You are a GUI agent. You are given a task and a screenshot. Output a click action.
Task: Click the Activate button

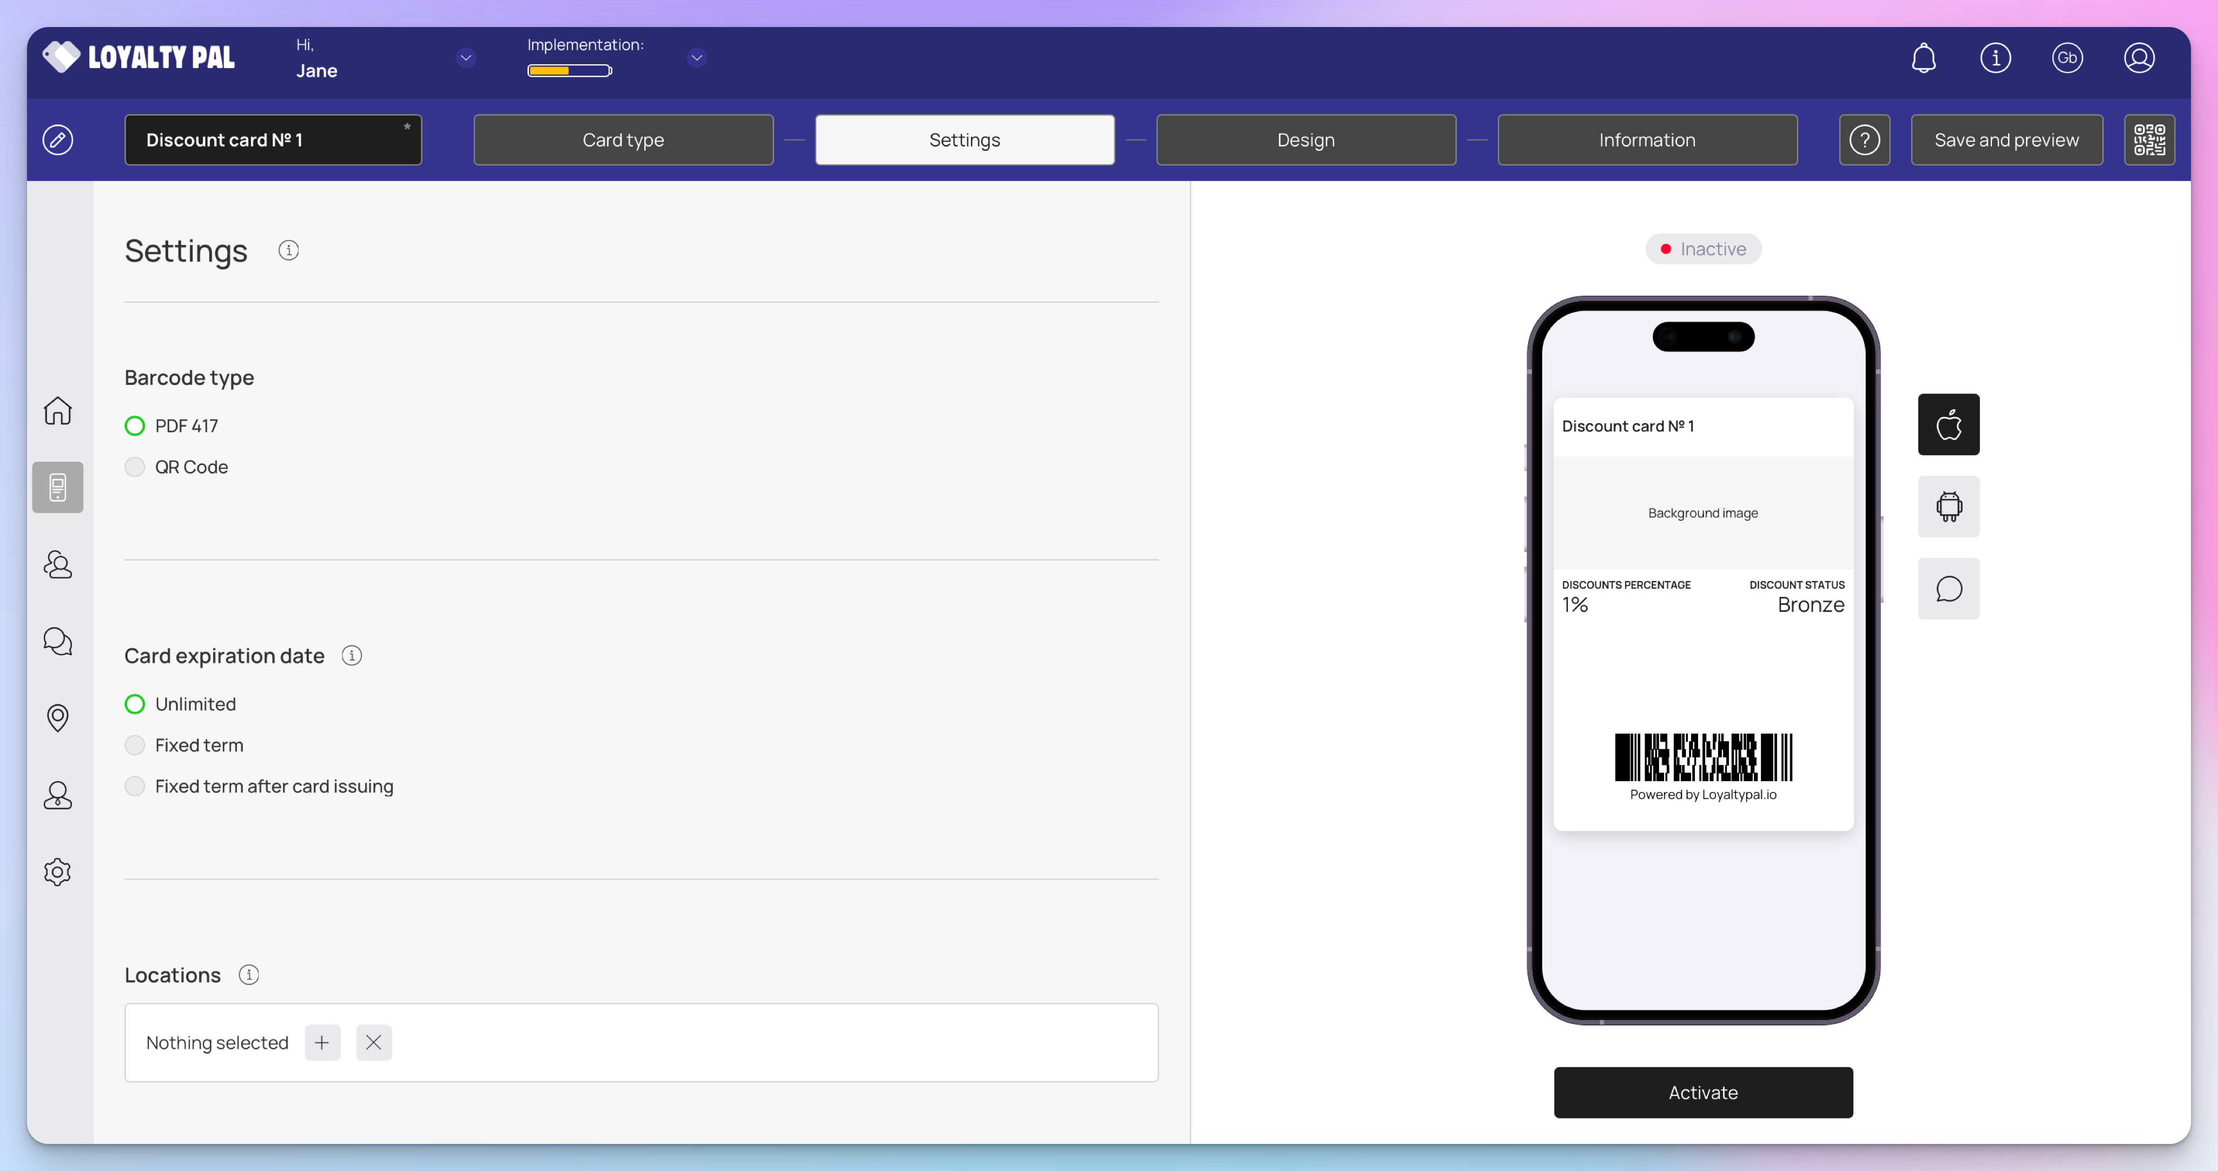pyautogui.click(x=1702, y=1092)
